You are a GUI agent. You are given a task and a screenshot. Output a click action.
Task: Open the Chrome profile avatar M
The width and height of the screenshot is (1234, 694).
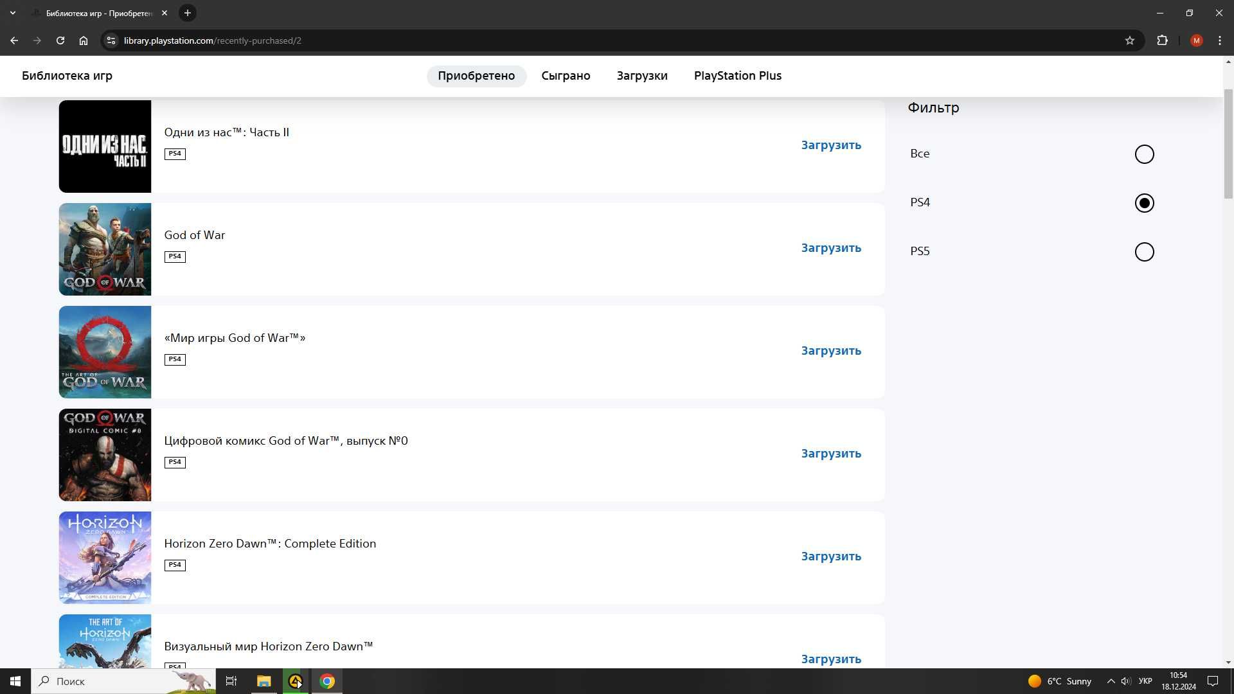1196,40
